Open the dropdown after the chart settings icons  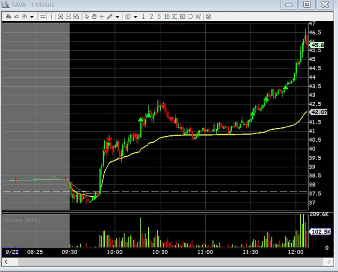tap(32, 16)
